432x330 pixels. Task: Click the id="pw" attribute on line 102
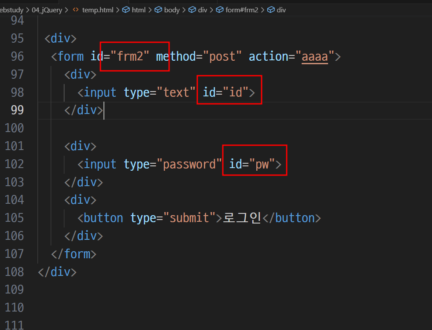pyautogui.click(x=252, y=164)
